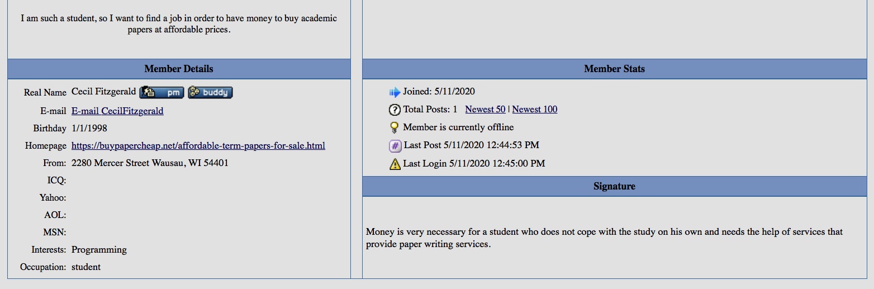View the Newest 50 posts

click(485, 110)
